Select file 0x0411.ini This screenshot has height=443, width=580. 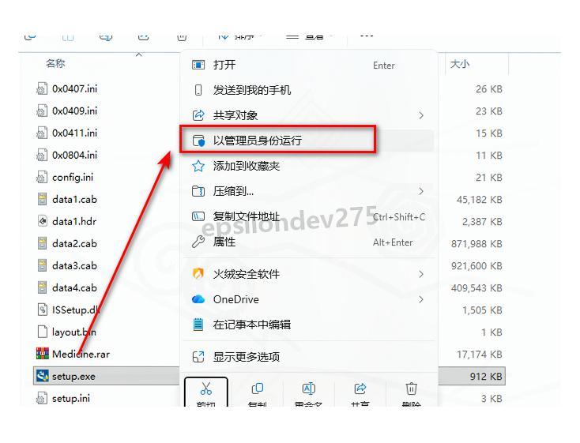pyautogui.click(x=74, y=133)
